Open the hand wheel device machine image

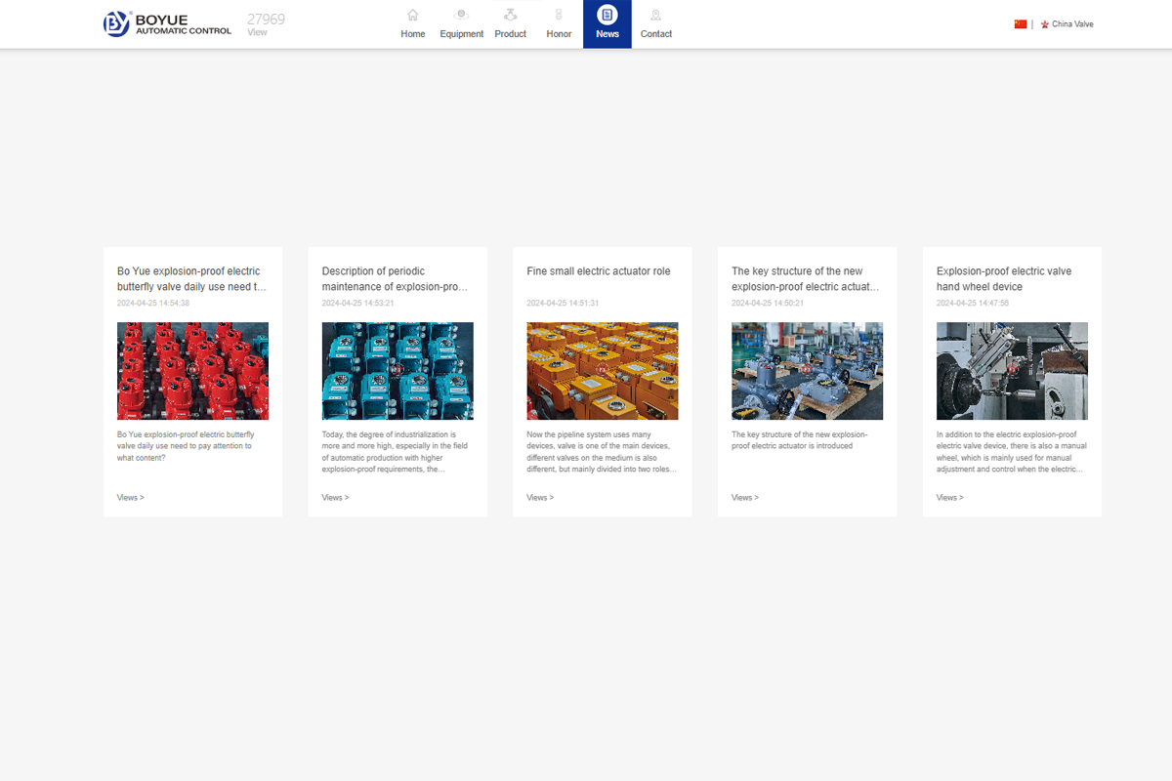[x=1012, y=371]
